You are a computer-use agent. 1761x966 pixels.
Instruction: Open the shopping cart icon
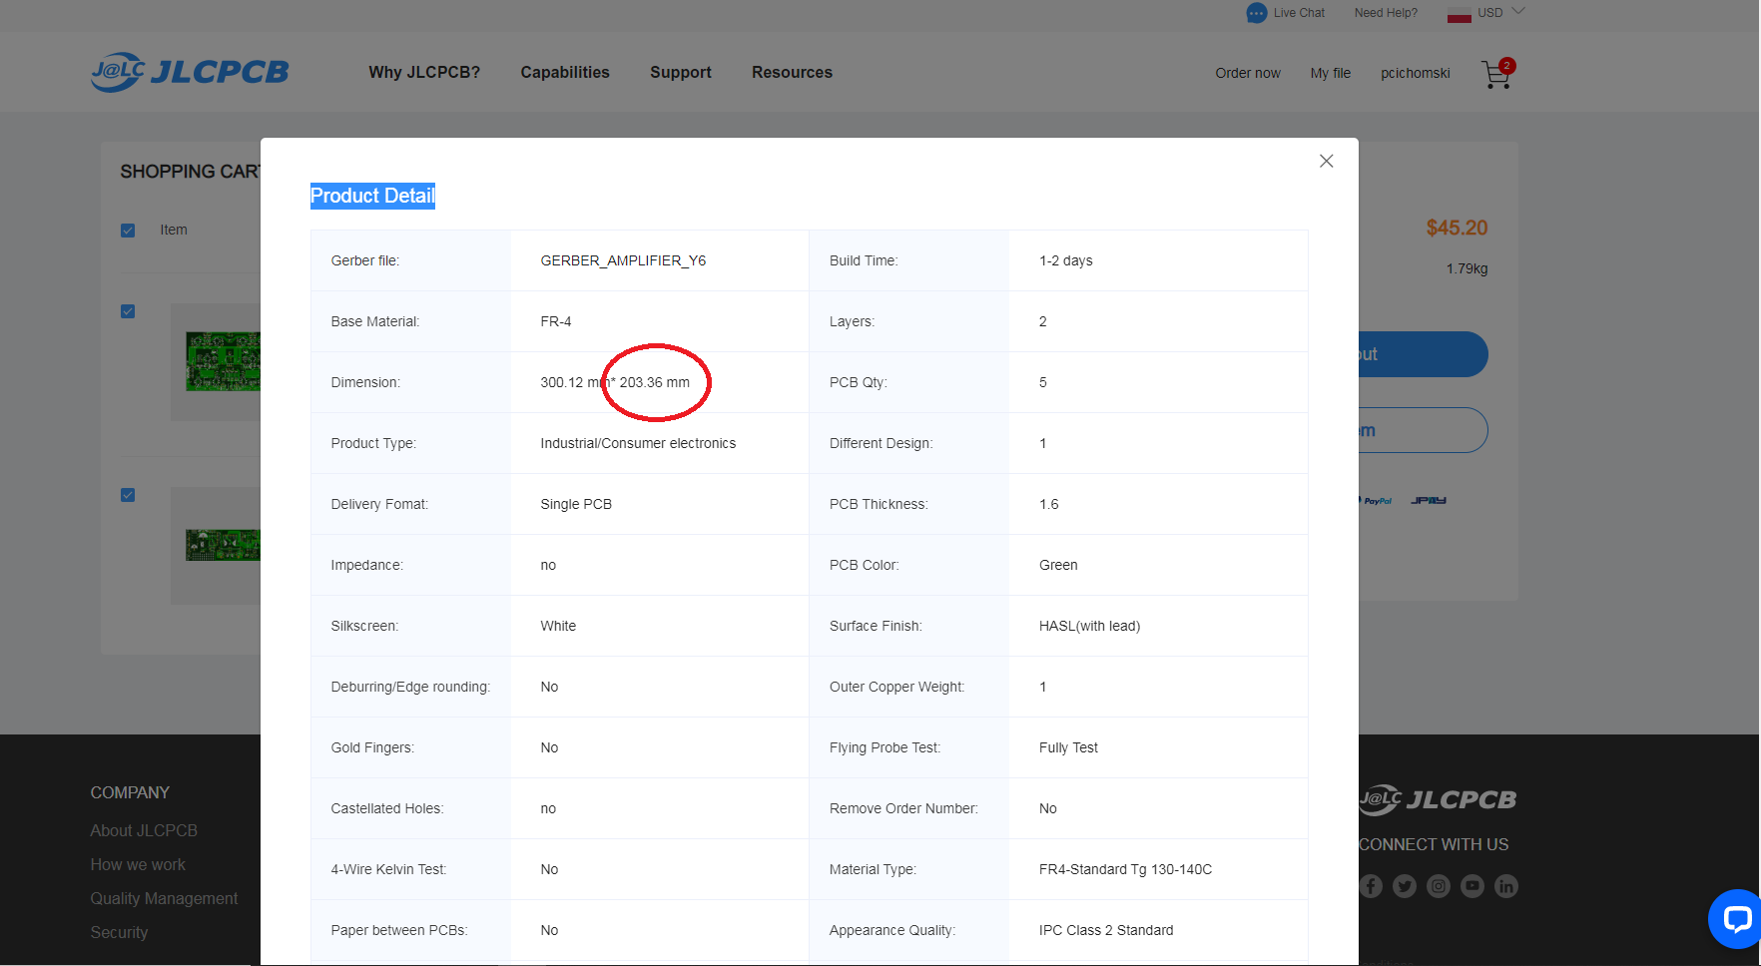(1496, 74)
